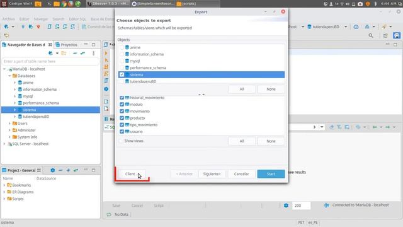Click All button under schema list
Image resolution: width=403 pixels, height=227 pixels.
click(x=242, y=89)
